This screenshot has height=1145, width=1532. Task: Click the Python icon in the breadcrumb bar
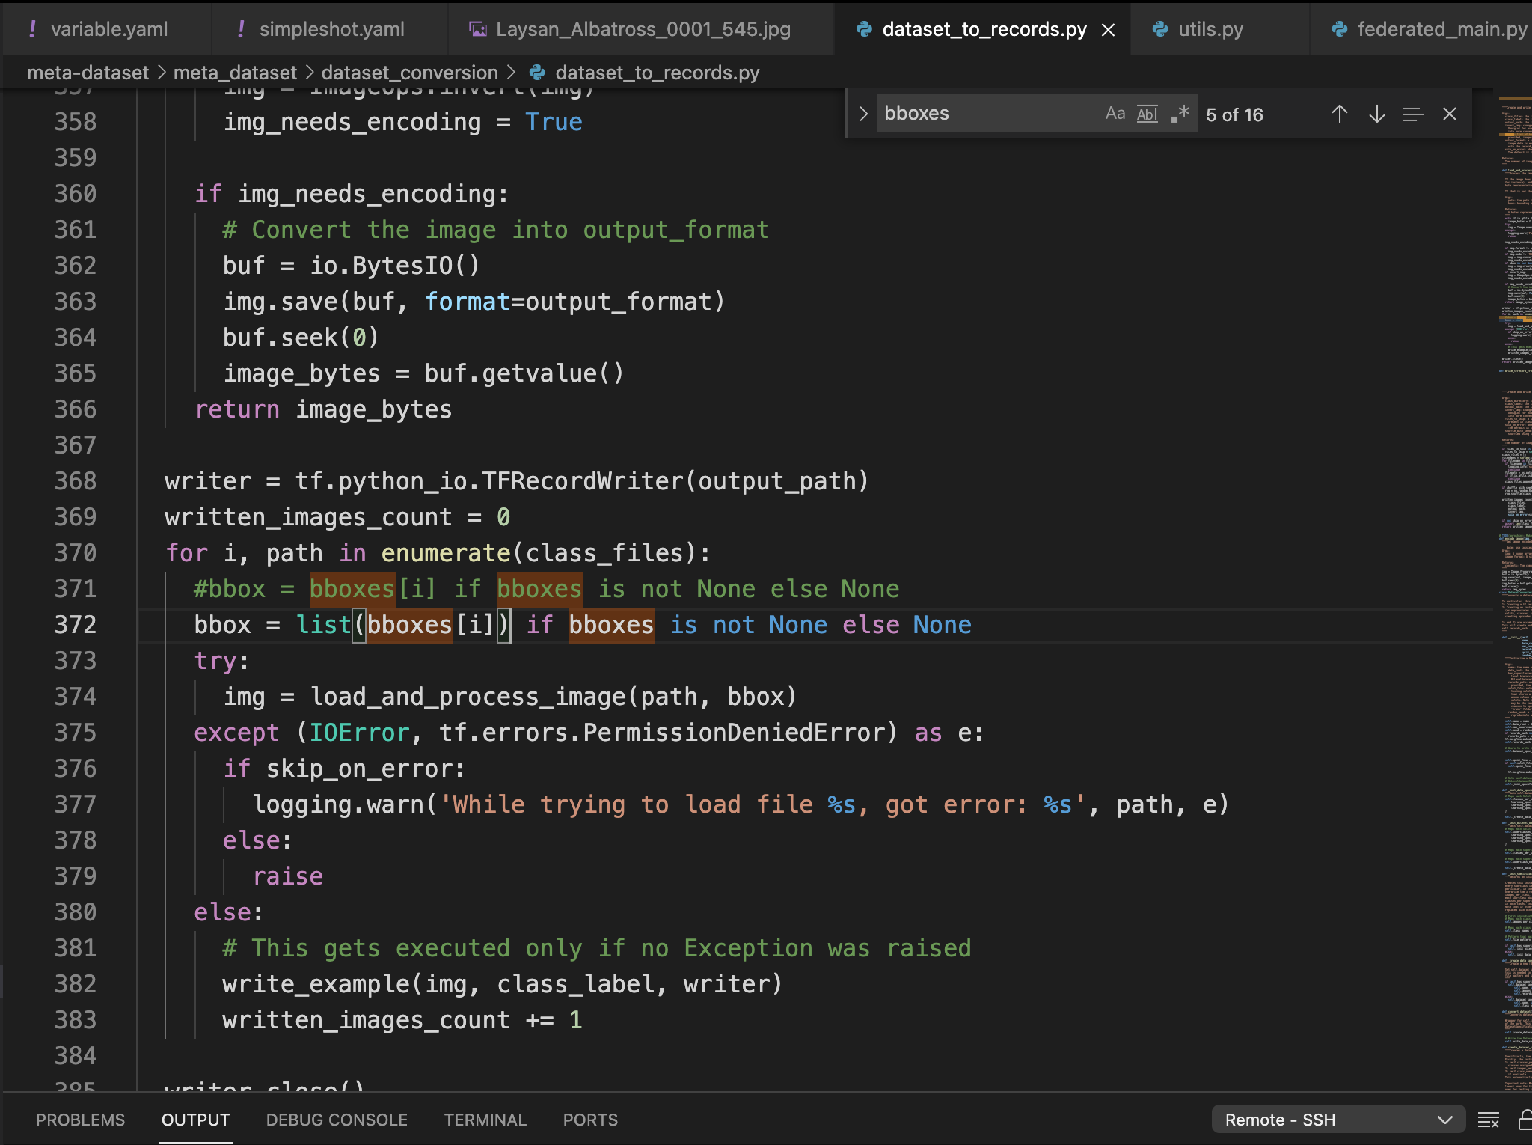tap(536, 73)
